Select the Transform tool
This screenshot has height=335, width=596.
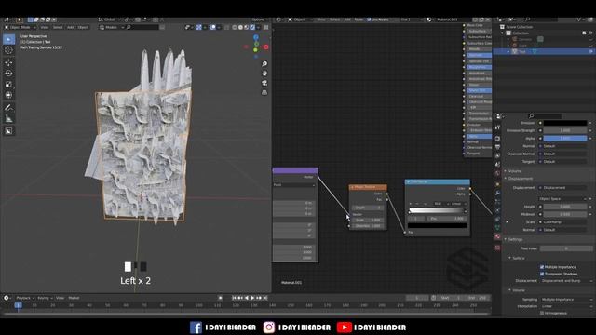(8, 95)
